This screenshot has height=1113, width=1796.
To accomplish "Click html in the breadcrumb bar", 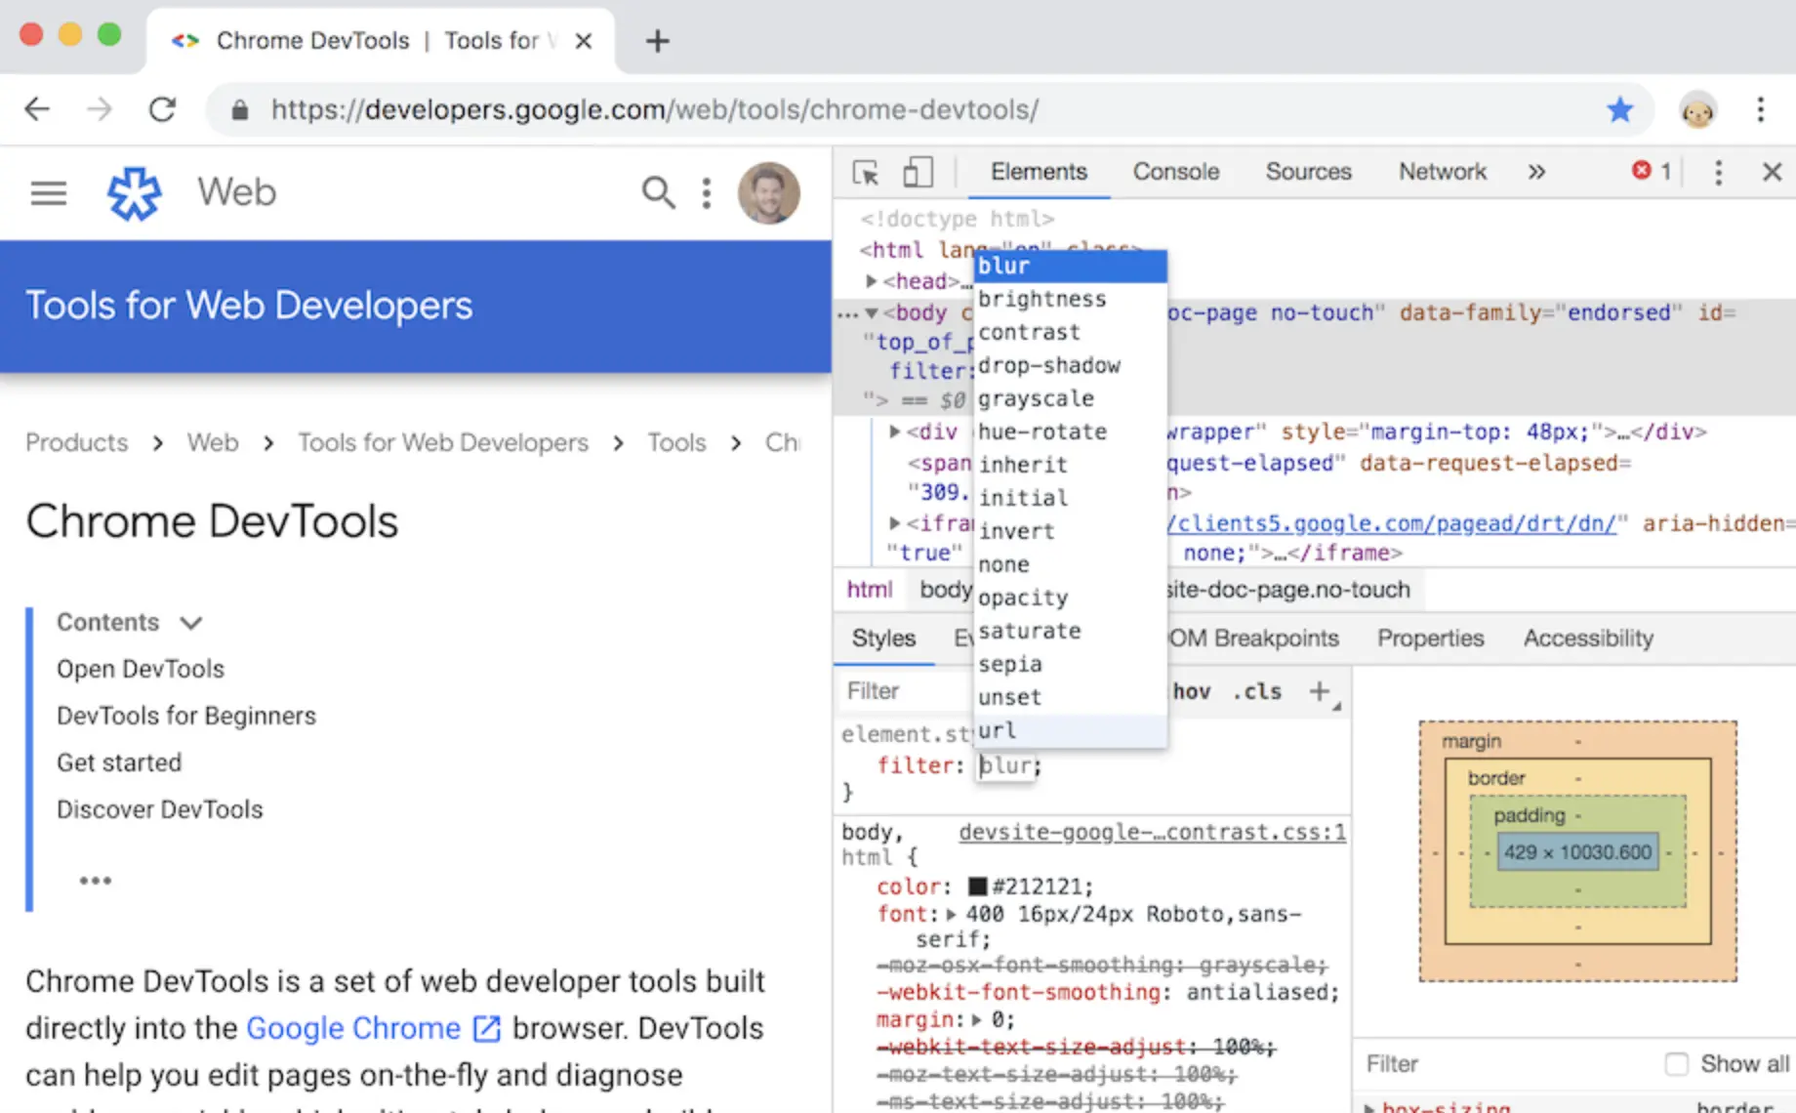I will (869, 590).
